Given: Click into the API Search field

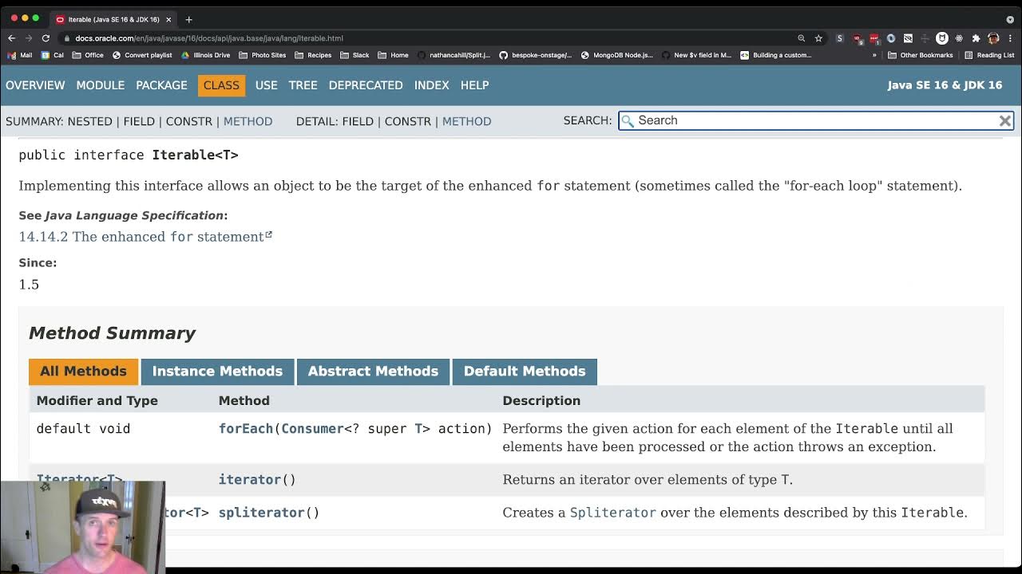Looking at the screenshot, I should [814, 120].
